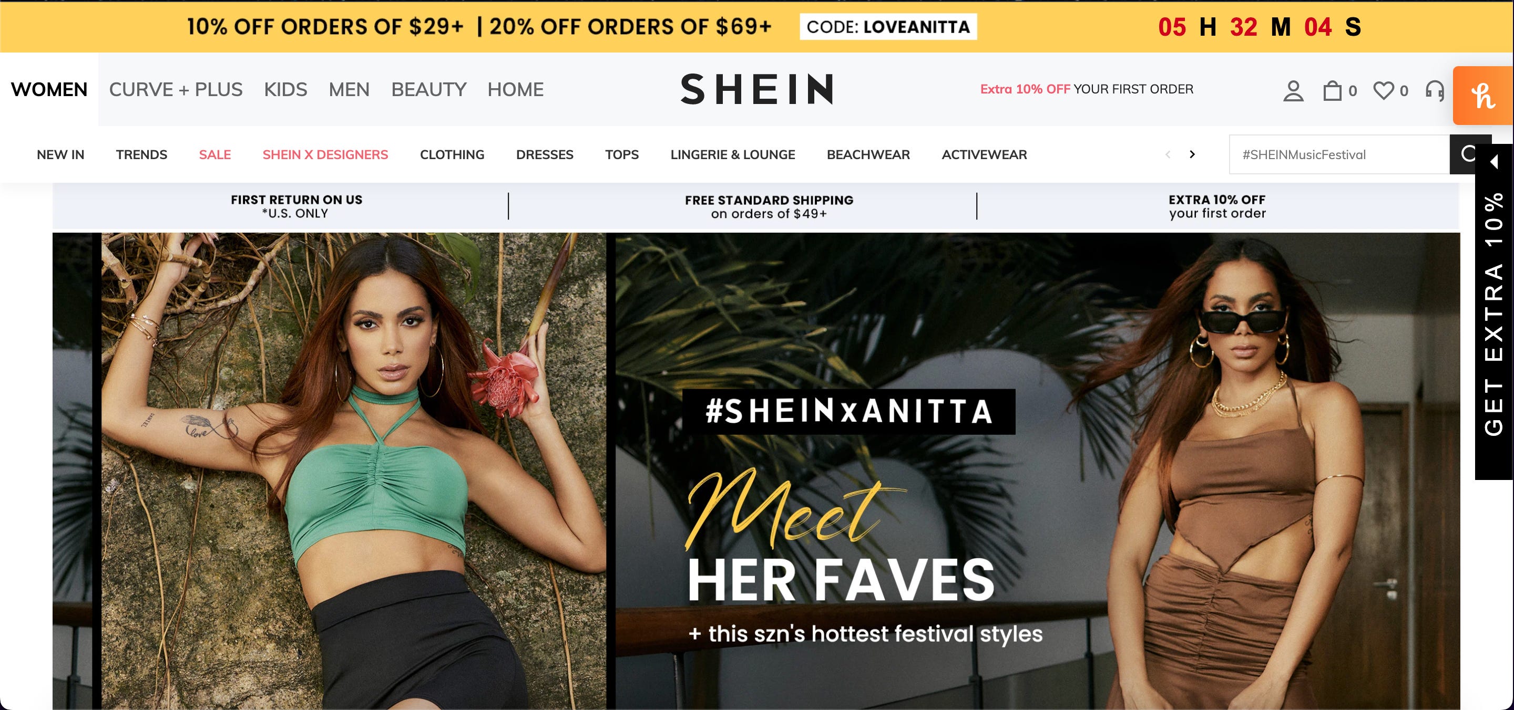Viewport: 1514px width, 710px height.
Task: Switch to the CURVE + PLUS tab
Action: (176, 89)
